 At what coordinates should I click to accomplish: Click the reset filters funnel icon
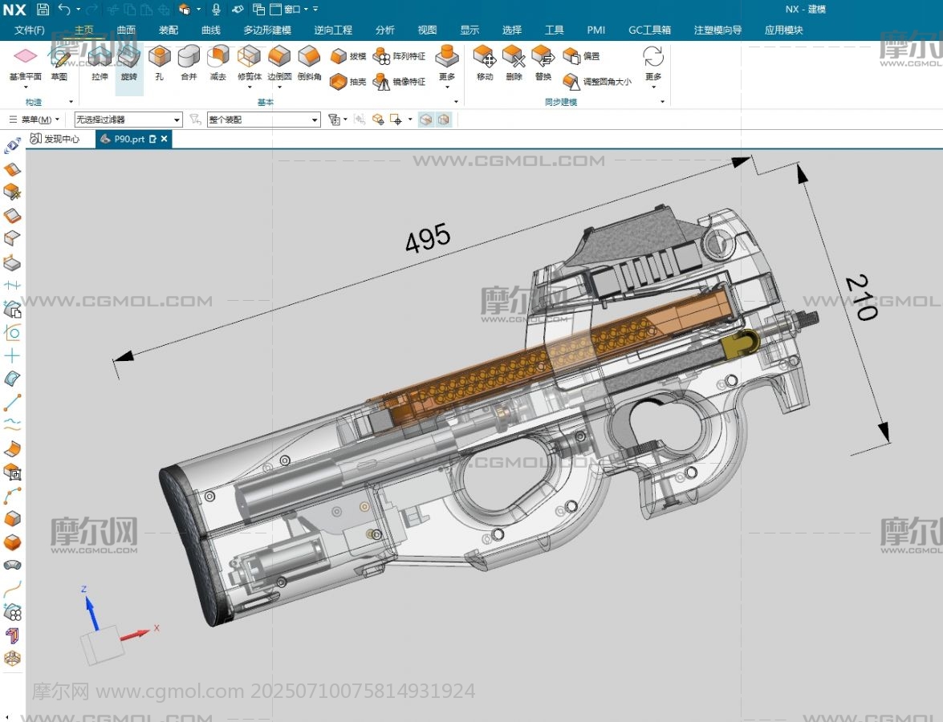pos(195,120)
